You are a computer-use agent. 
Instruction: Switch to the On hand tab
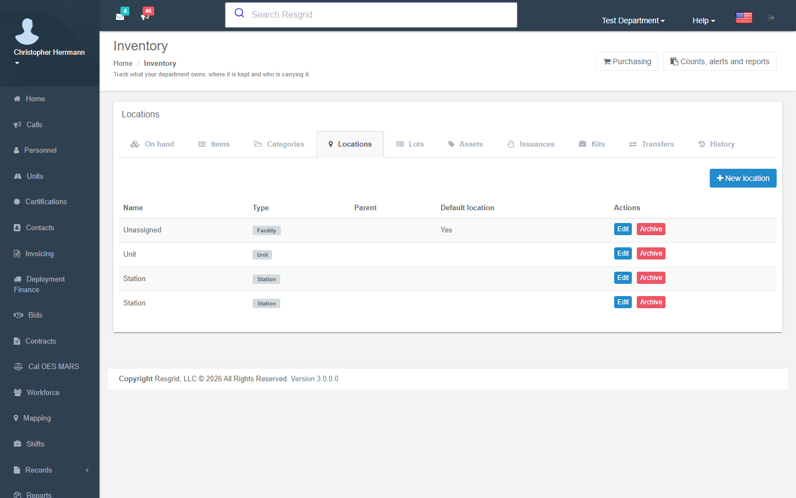[152, 144]
